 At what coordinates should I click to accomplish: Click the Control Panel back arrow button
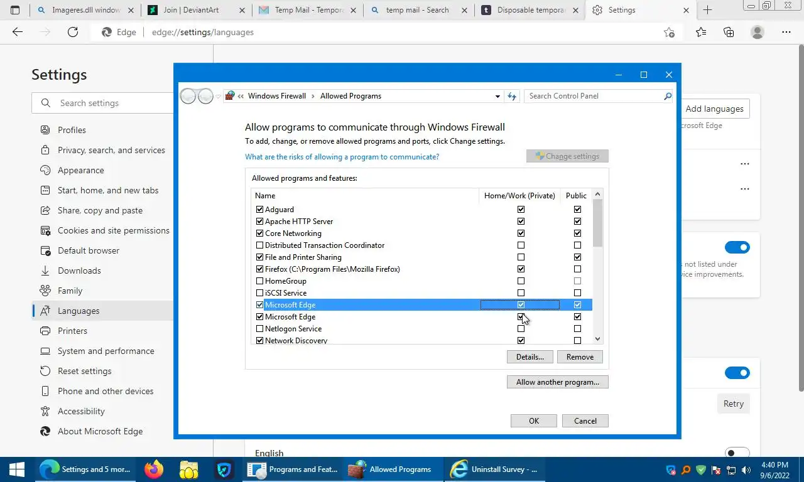coord(188,96)
